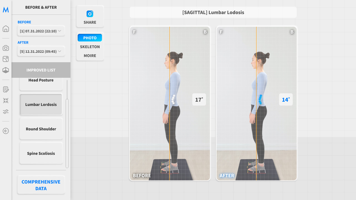
Task: Select Spine Scoliosis in improved list
Action: click(41, 153)
